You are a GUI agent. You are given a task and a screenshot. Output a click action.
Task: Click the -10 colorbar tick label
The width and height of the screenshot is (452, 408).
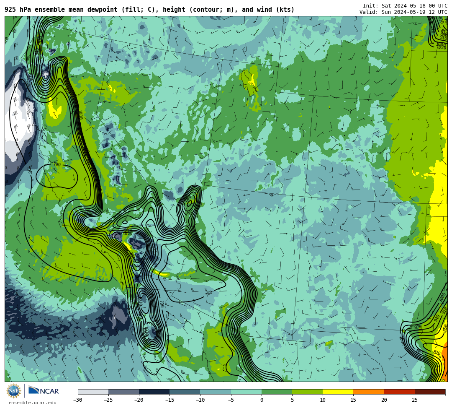tap(200, 400)
